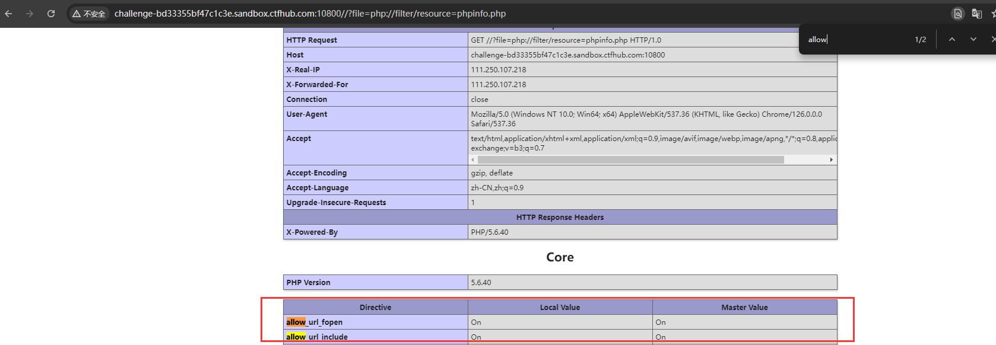This screenshot has width=996, height=345.
Task: Click the allow_url_include directive row
Action: pyautogui.click(x=317, y=337)
